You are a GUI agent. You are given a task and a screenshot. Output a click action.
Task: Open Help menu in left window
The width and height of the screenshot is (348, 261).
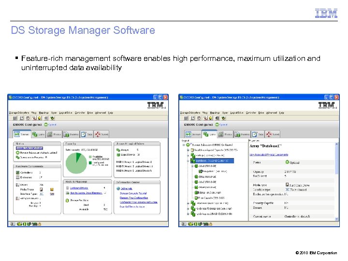point(111,113)
